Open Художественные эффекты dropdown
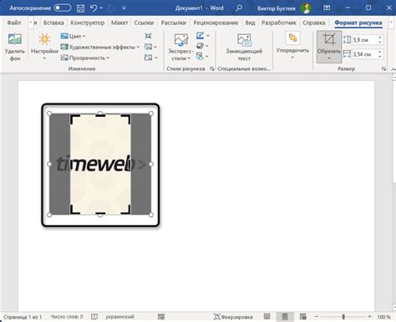Screen dimensions: 396x322 point(100,47)
